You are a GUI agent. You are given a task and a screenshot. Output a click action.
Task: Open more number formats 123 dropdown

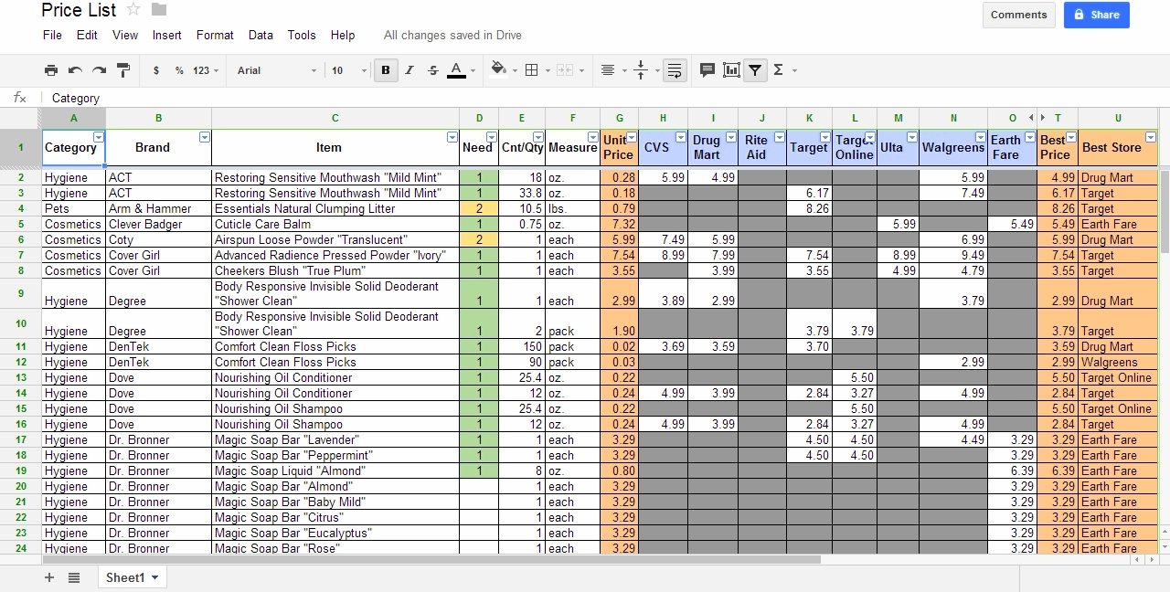pos(206,70)
